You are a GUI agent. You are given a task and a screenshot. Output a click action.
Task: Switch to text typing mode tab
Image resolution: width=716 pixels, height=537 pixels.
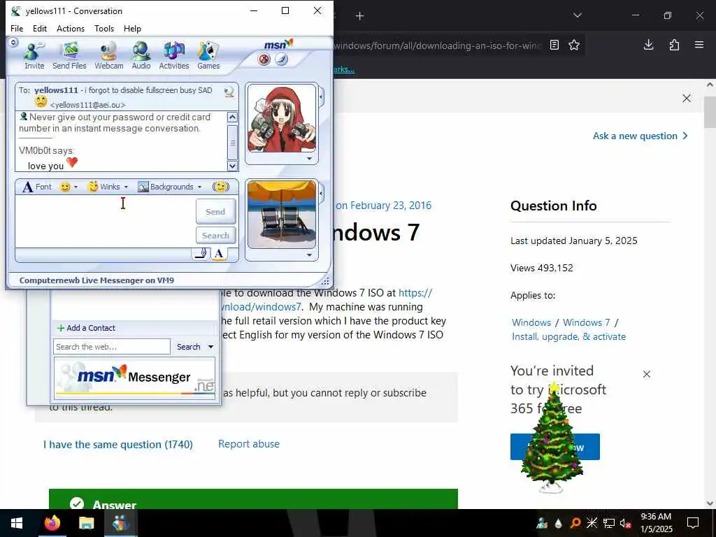(219, 253)
